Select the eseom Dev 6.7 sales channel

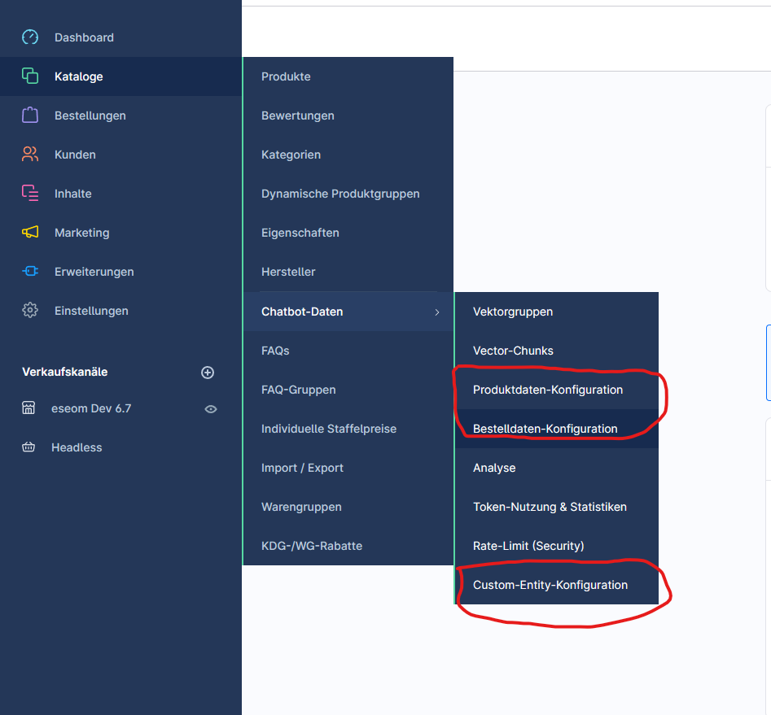[x=92, y=408]
